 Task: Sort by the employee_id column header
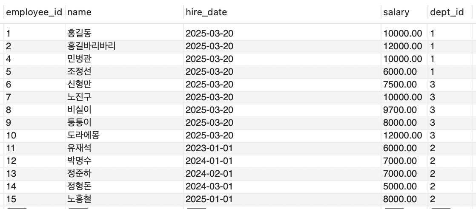point(34,12)
